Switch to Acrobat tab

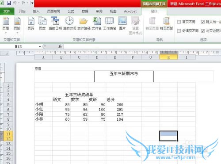130,11
